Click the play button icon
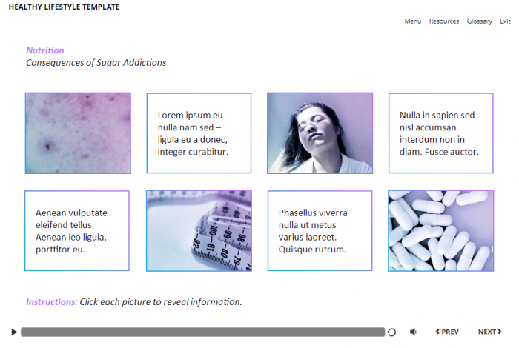The height and width of the screenshot is (348, 519). (x=14, y=332)
